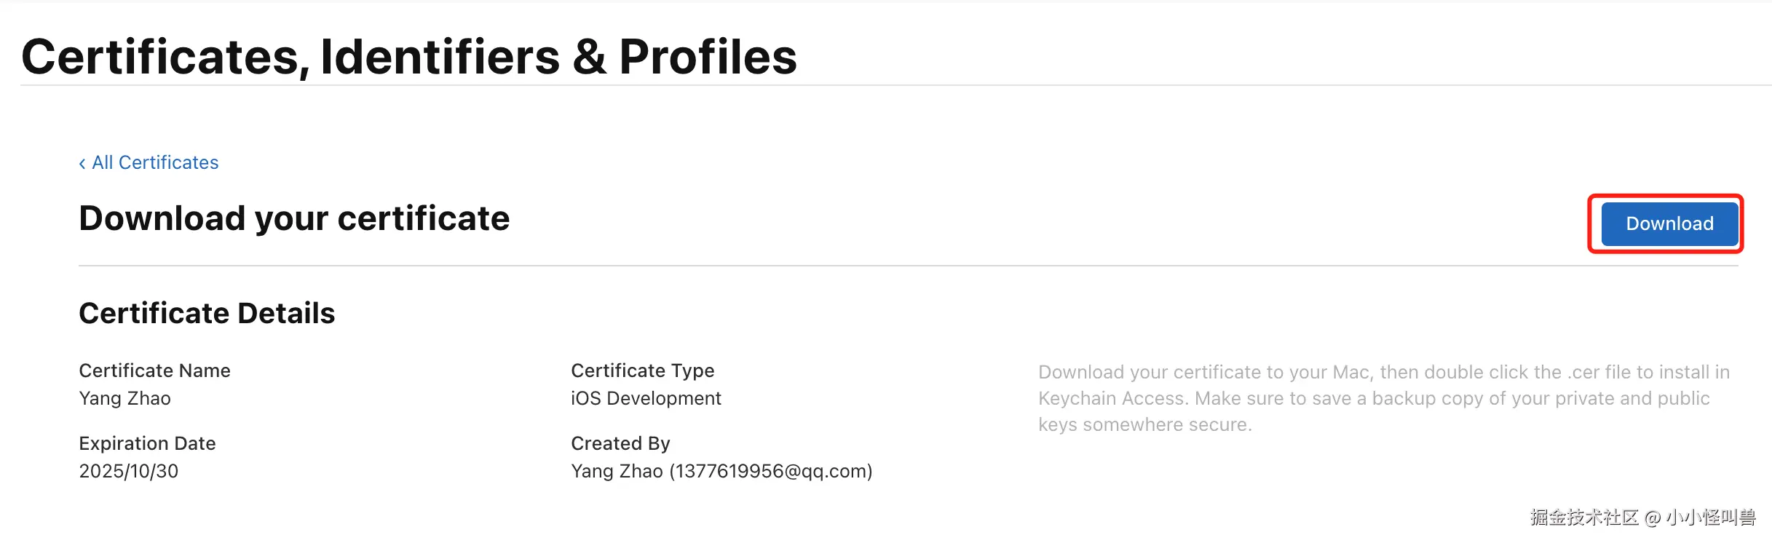Screen dimensions: 1772x543
Task: Select the Yang Zhao certificate name value
Action: coord(124,398)
